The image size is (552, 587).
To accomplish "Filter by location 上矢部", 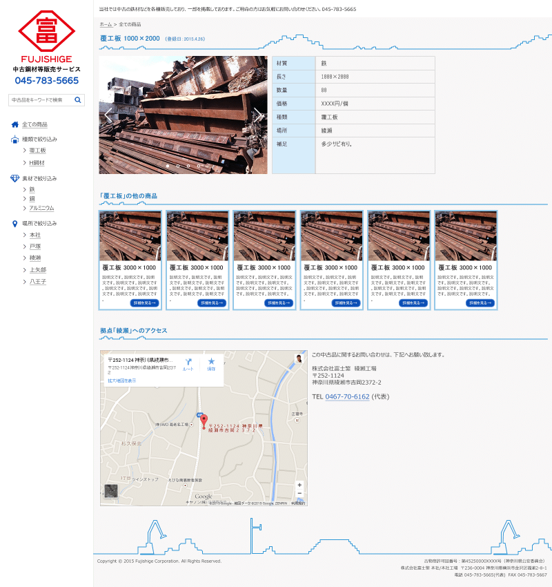I will click(x=38, y=270).
